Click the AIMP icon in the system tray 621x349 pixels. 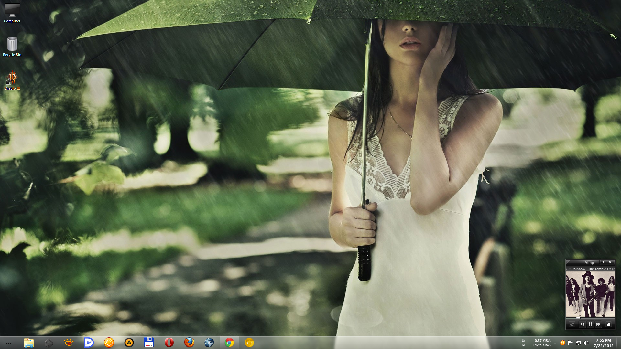562,343
